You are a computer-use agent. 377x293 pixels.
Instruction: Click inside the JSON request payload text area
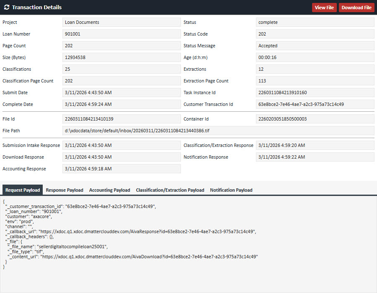pyautogui.click(x=188, y=251)
